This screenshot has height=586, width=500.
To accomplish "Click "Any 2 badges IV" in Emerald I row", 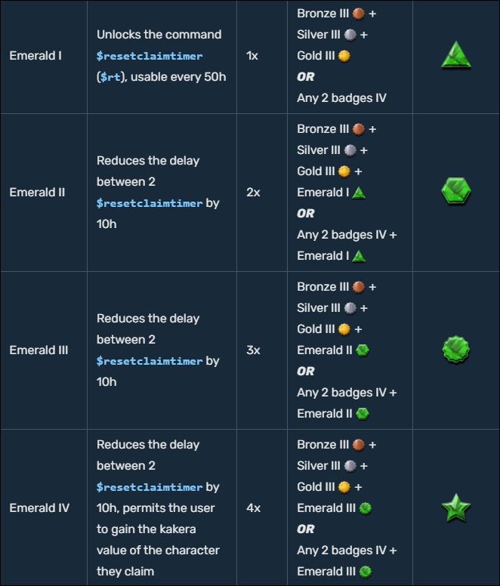I will coord(341,98).
